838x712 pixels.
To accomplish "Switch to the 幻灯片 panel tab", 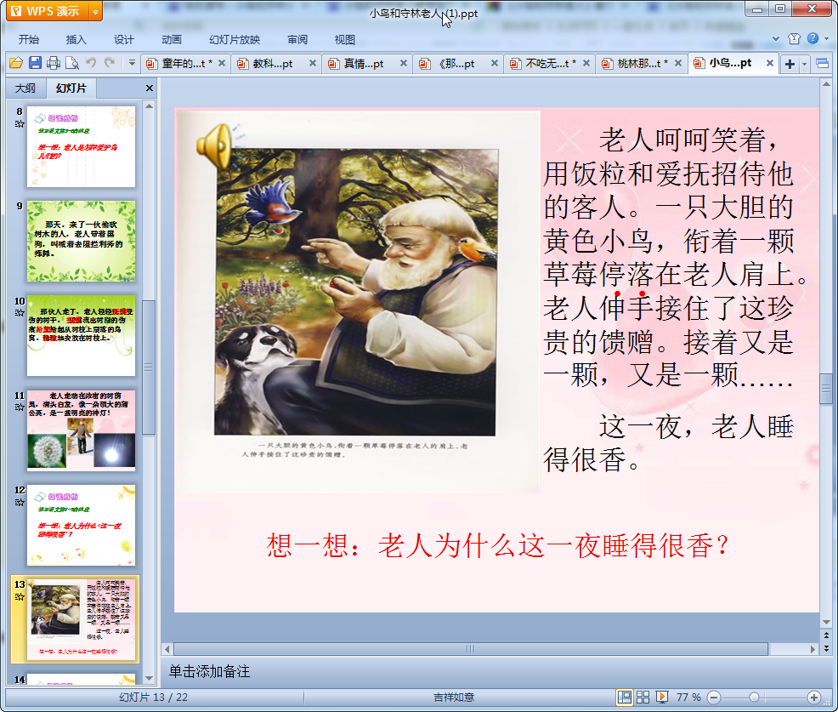I will click(71, 88).
